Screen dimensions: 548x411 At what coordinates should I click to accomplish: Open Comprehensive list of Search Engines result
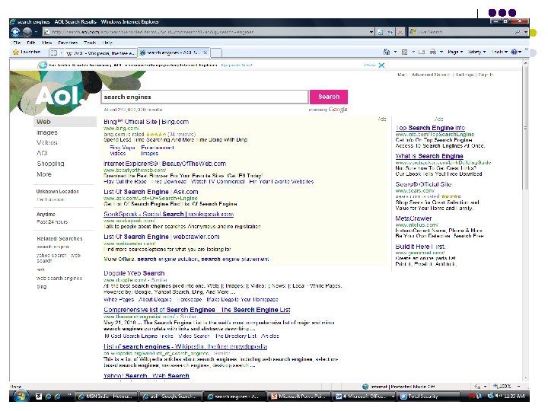tap(197, 310)
